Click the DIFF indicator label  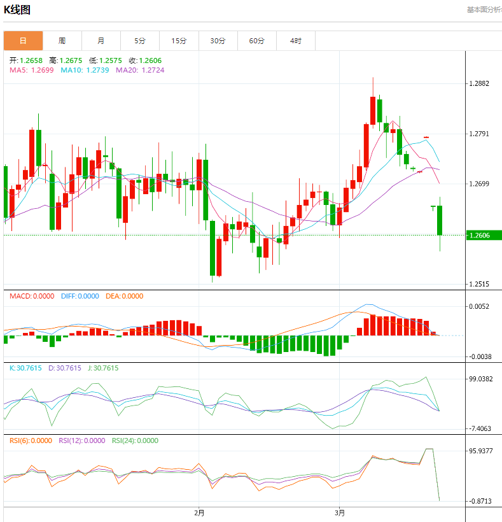tap(80, 296)
